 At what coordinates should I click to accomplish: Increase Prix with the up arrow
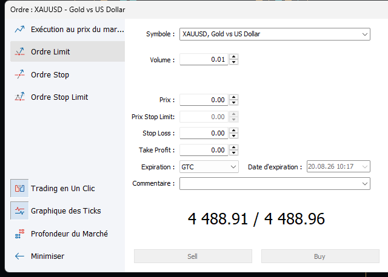tap(234, 97)
